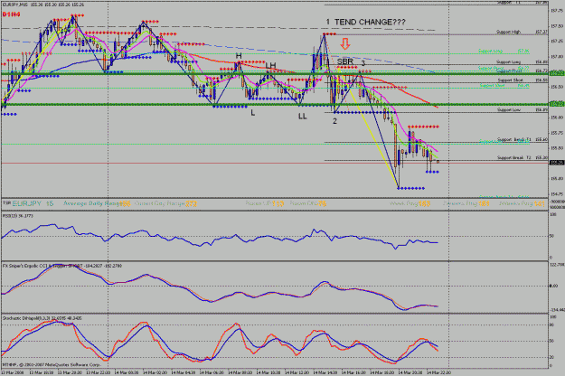Image resolution: width=565 pixels, height=376 pixels.
Task: Click wave point label 2
Action: click(x=334, y=121)
